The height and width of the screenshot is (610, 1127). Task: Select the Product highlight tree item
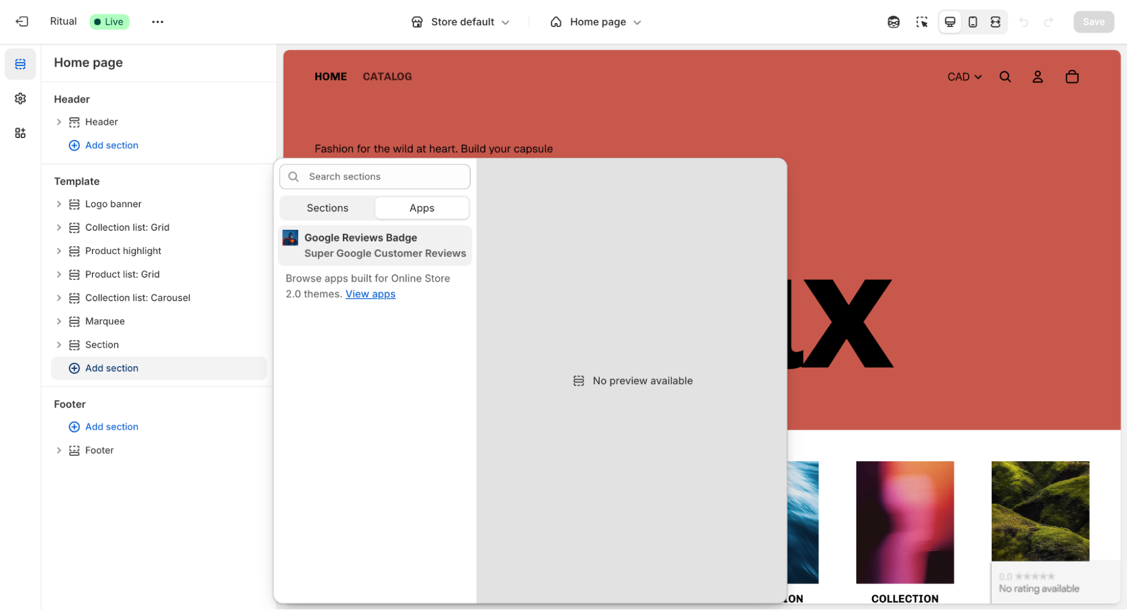[123, 251]
